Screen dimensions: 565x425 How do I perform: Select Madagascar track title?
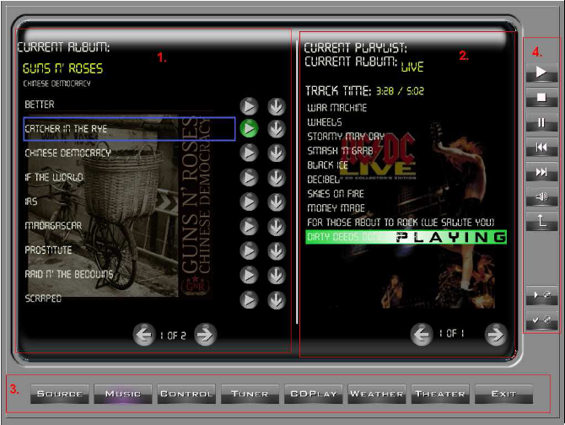point(53,226)
